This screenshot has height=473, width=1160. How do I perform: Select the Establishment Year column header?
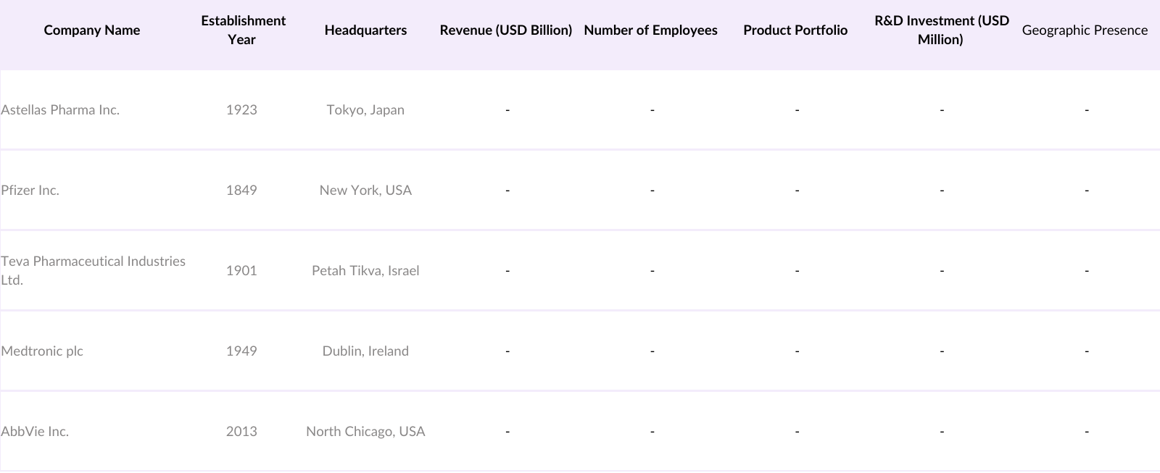243,30
